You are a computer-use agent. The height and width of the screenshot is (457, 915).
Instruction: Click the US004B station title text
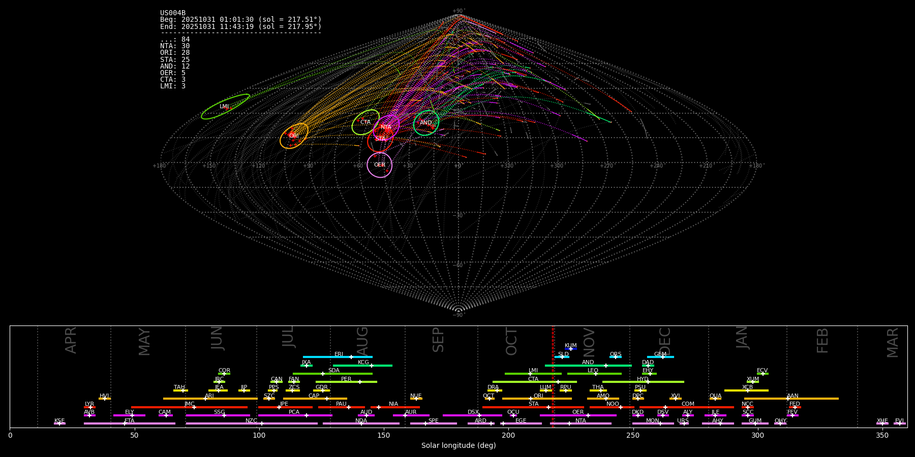[173, 13]
